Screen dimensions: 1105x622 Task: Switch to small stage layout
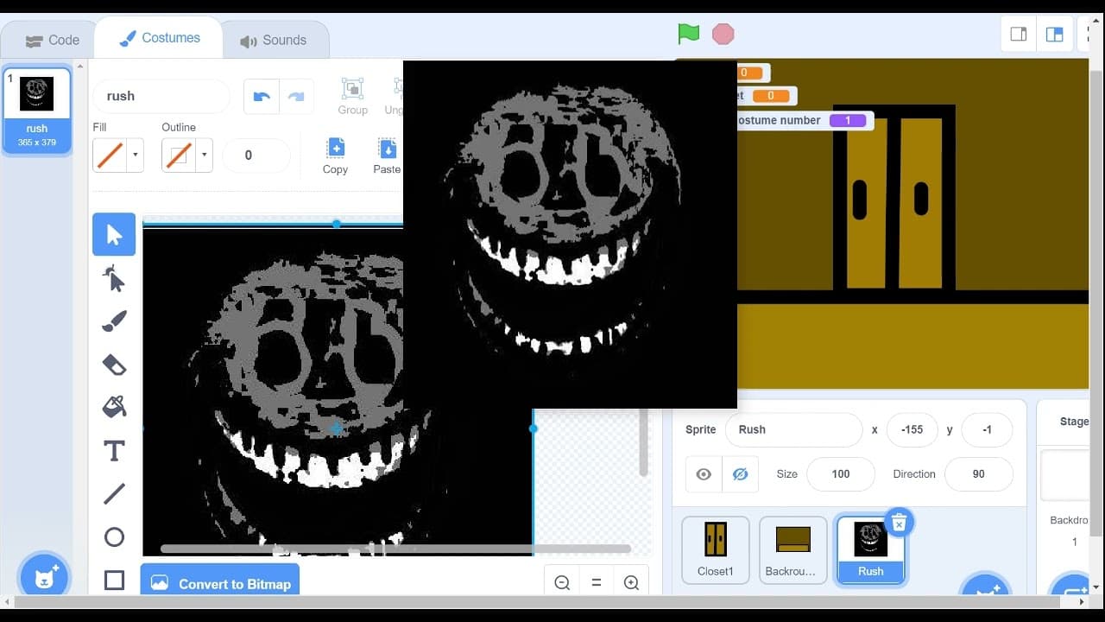(1019, 35)
